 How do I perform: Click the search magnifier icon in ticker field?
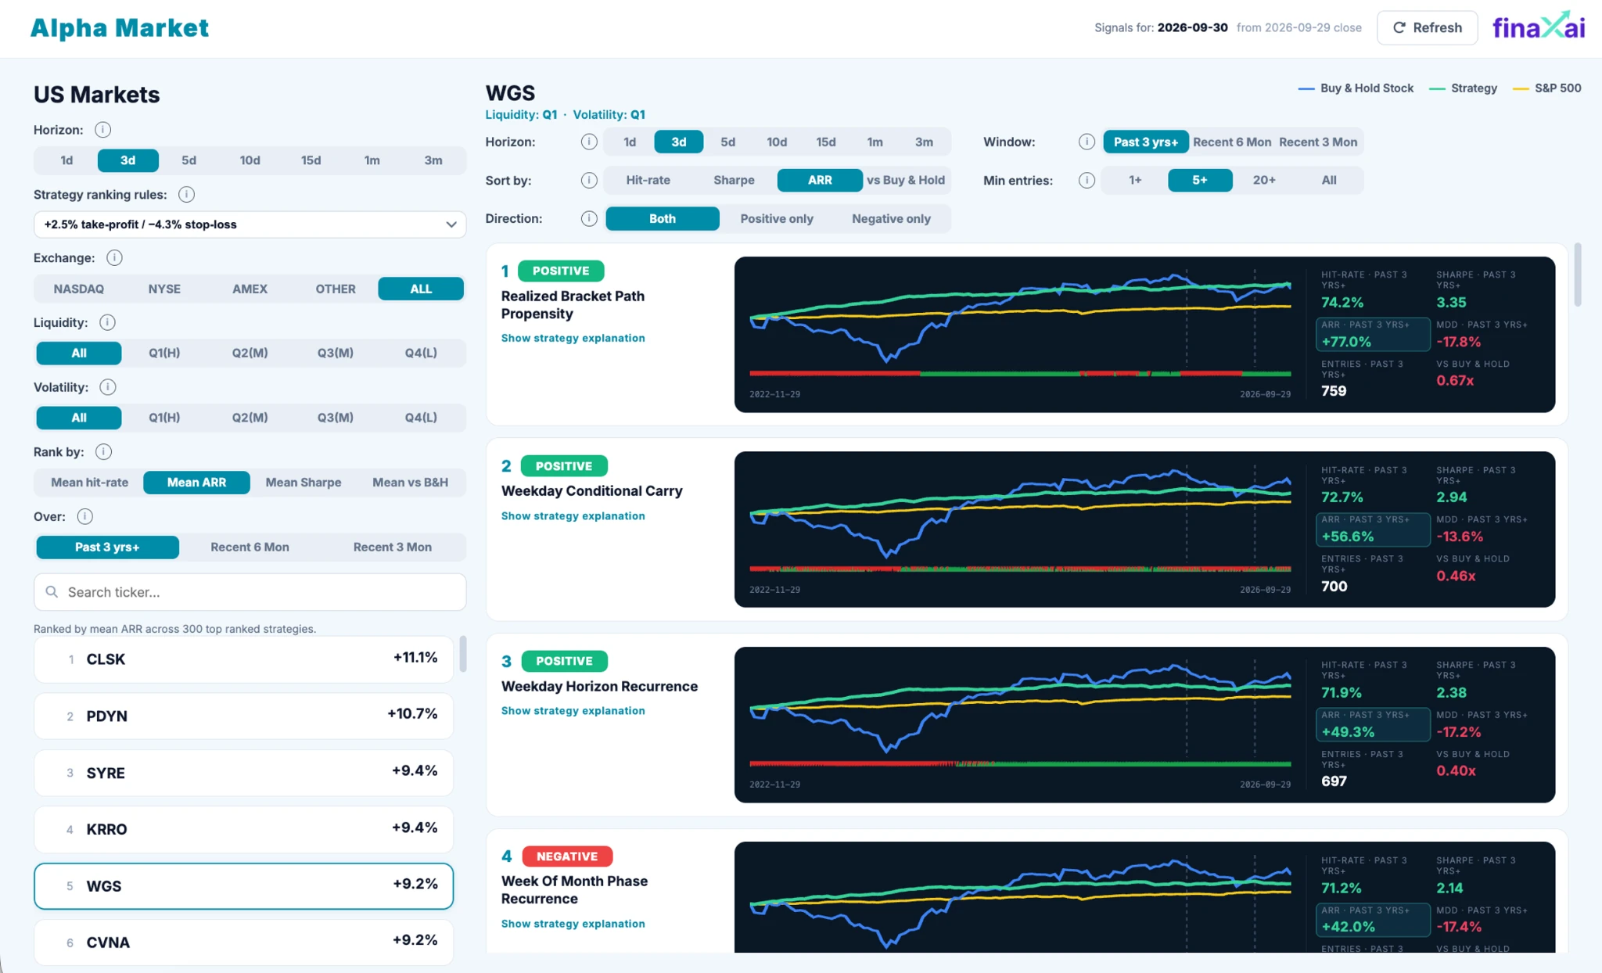[x=52, y=592]
